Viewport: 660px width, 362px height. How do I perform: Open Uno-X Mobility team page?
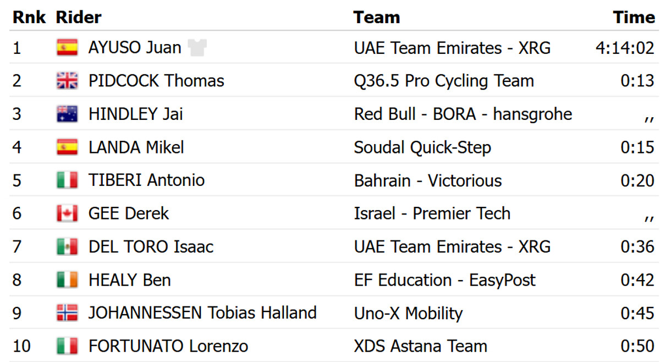[408, 313]
